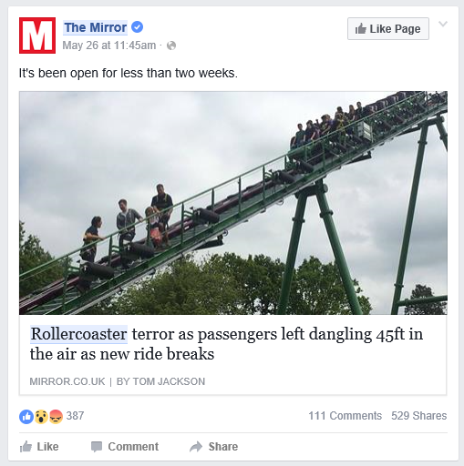Click The Mirror red M logo
The width and height of the screenshot is (464, 466).
point(37,35)
